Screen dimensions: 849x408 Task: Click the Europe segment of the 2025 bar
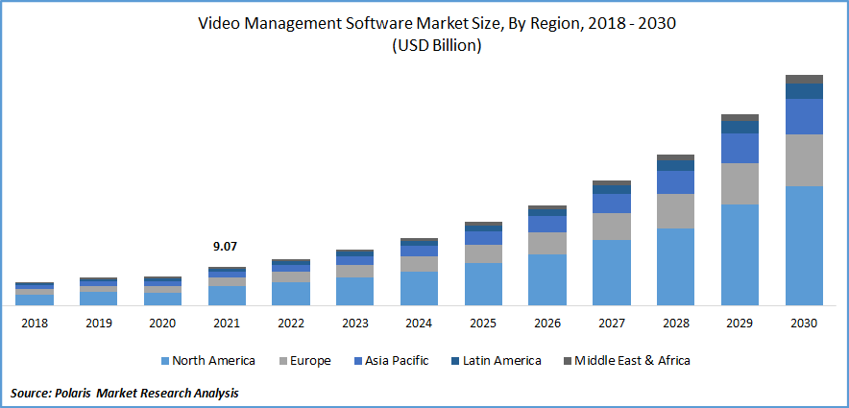[x=483, y=254]
